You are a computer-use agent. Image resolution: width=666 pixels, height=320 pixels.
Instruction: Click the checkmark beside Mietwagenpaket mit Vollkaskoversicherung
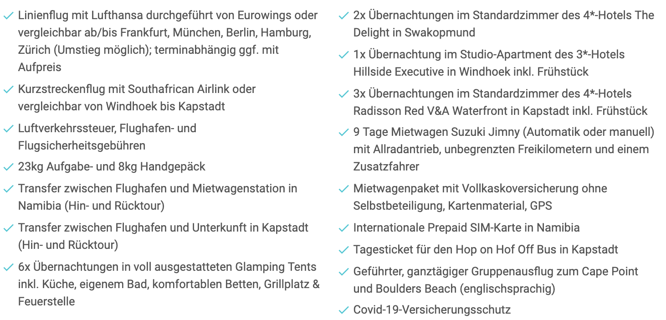click(344, 189)
